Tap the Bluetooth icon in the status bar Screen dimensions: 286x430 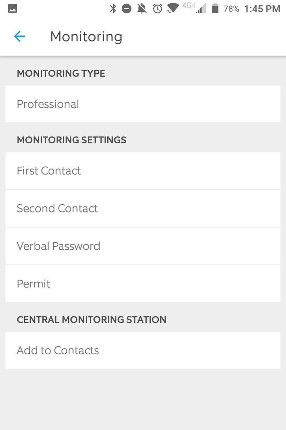point(114,9)
